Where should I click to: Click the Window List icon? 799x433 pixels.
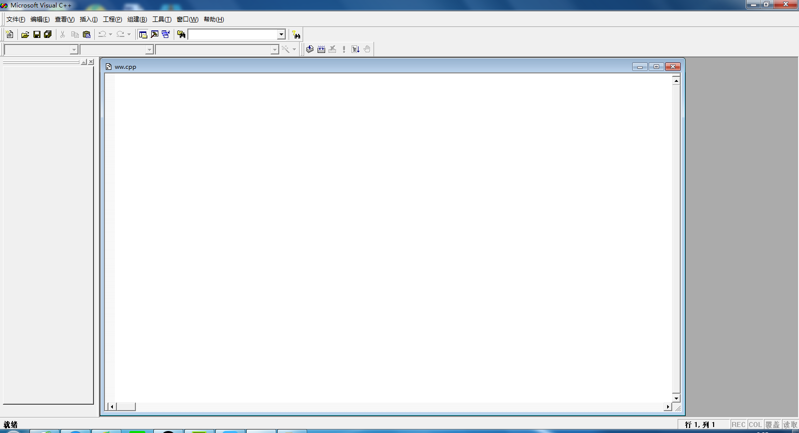pos(166,34)
